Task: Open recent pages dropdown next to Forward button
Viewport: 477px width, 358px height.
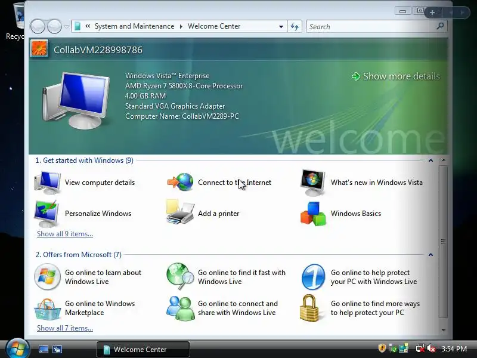Action: tap(67, 26)
